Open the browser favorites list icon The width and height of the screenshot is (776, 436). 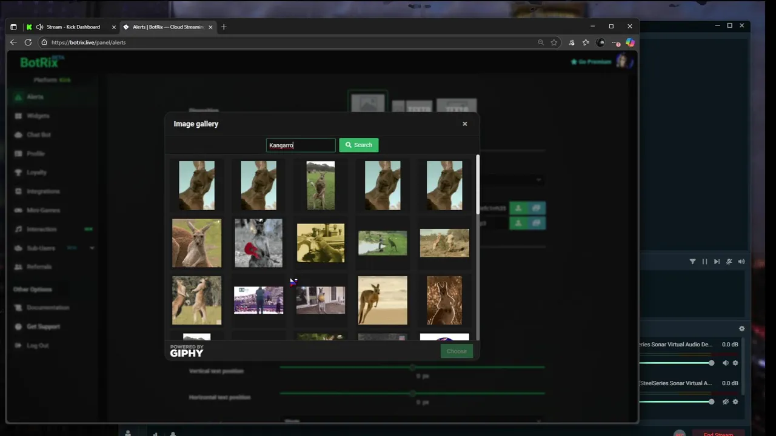(586, 42)
